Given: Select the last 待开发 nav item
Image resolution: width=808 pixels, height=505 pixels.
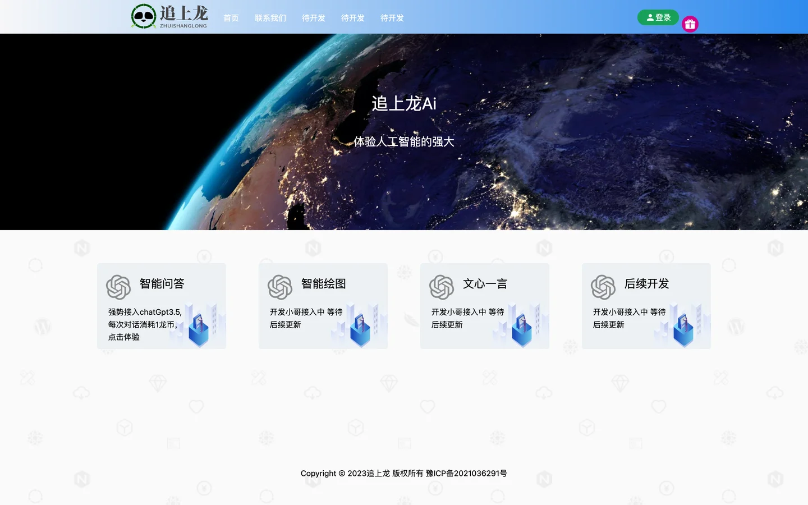Looking at the screenshot, I should coord(392,18).
